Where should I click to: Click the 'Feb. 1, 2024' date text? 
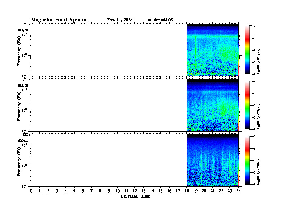click(120, 20)
